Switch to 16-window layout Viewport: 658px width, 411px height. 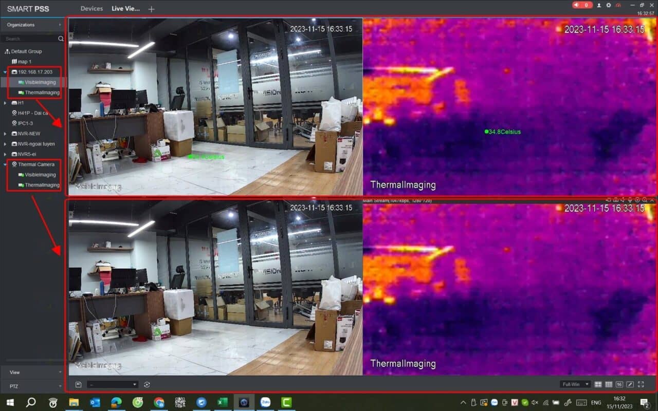(619, 384)
